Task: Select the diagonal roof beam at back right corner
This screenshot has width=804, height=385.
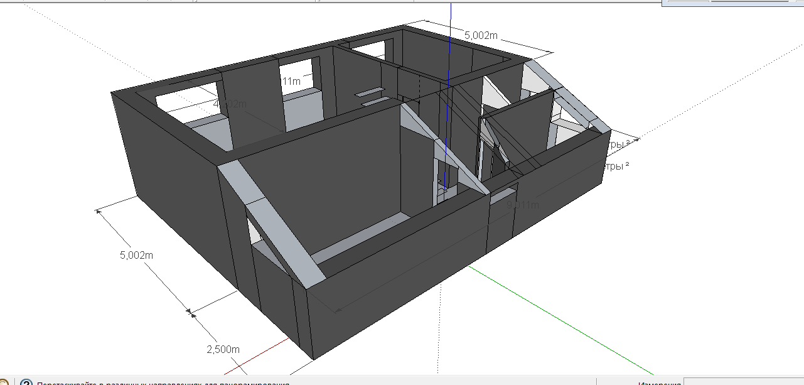Action: [567, 95]
